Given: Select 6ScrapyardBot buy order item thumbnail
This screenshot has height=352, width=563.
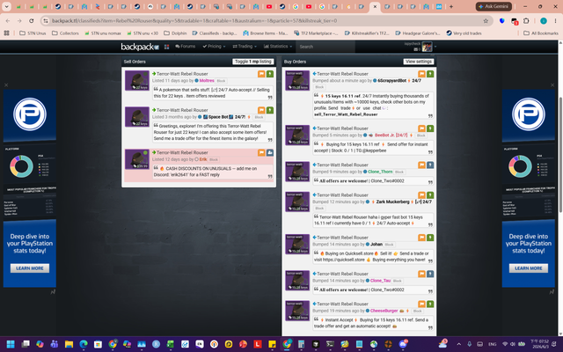Looking at the screenshot, I should pos(297,80).
